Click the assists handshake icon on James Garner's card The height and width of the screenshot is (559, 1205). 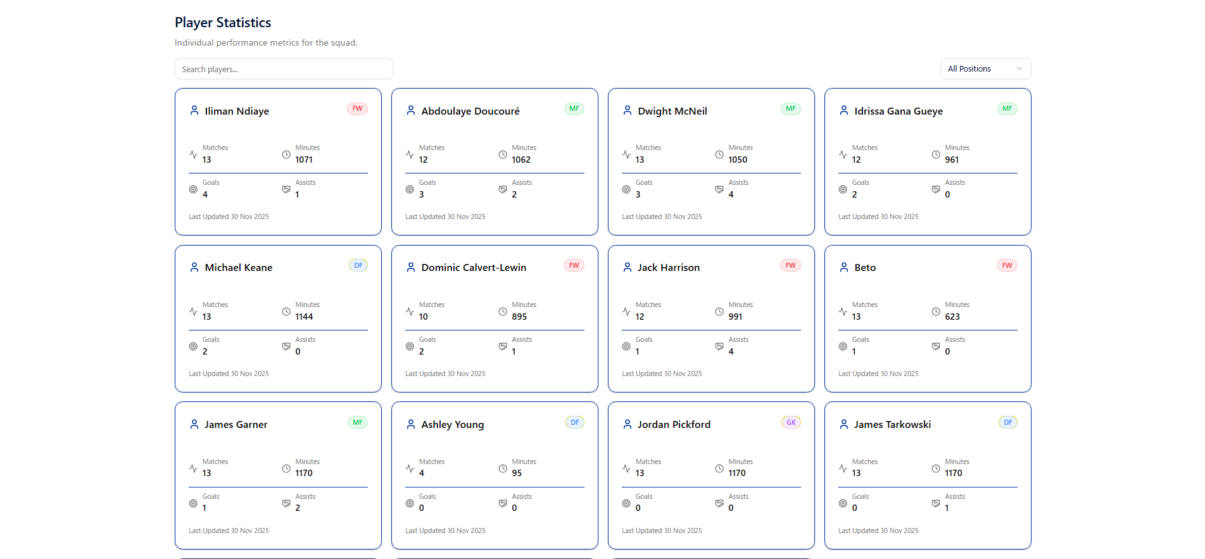tap(286, 503)
